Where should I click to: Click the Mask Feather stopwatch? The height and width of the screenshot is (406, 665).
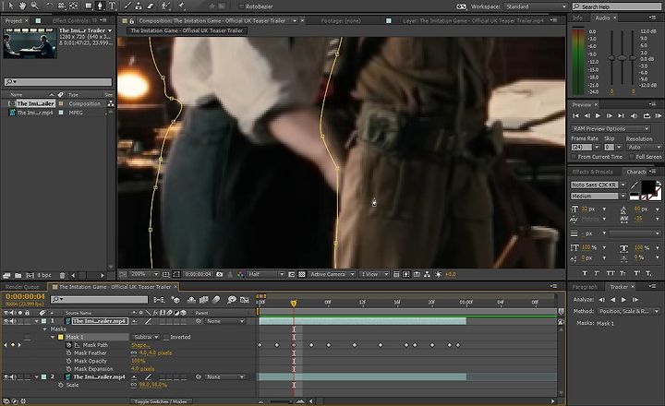coord(68,353)
